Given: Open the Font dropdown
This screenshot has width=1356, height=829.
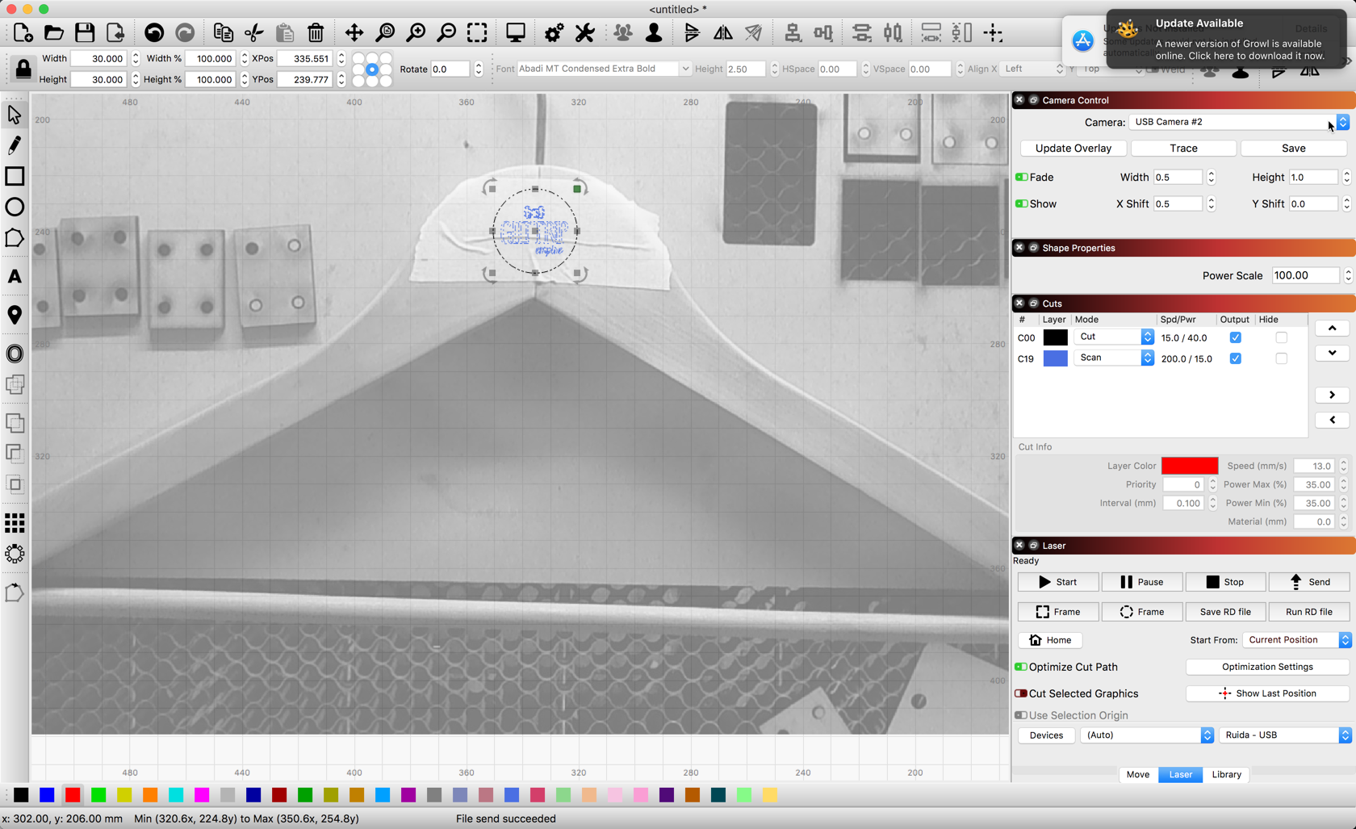Looking at the screenshot, I should coord(603,69).
